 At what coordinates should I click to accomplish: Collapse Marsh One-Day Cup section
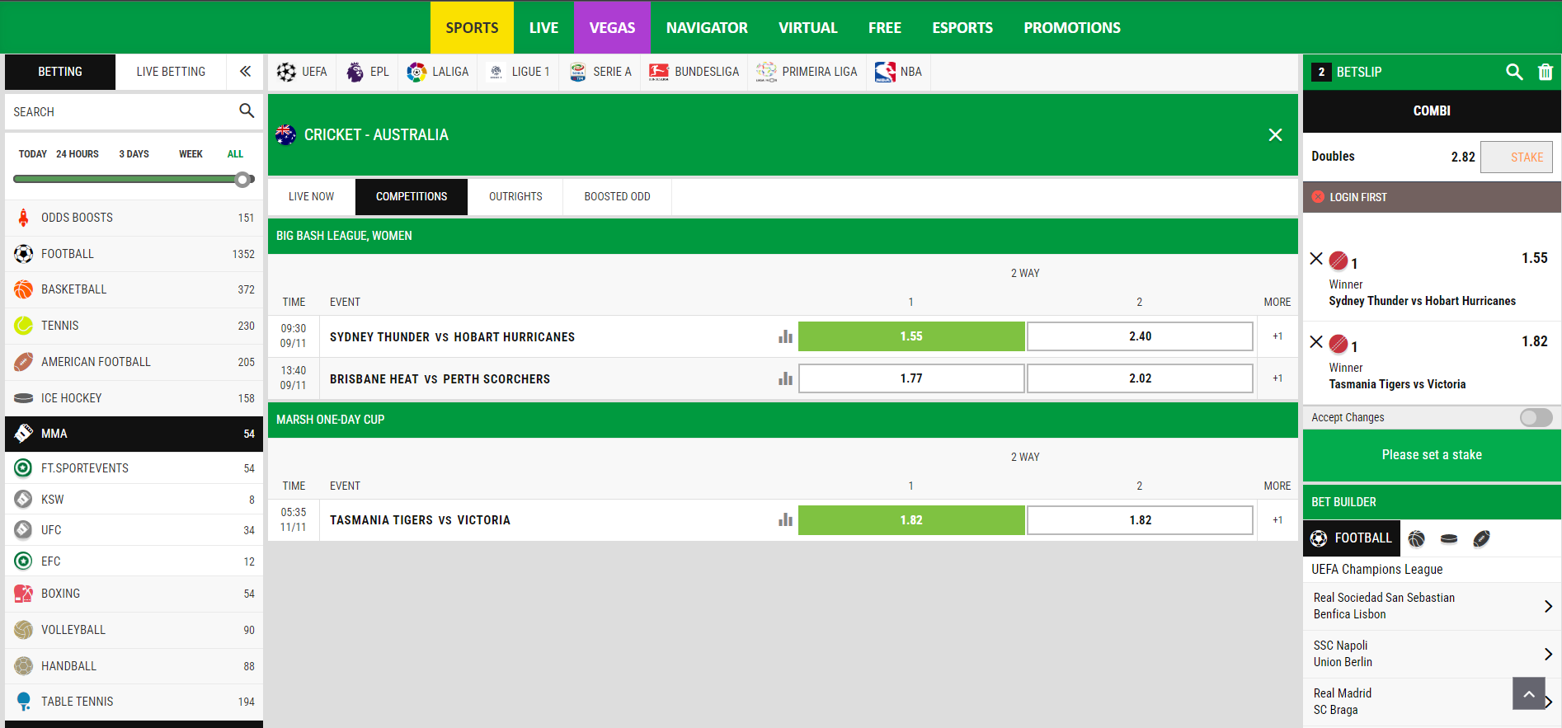click(x=783, y=420)
